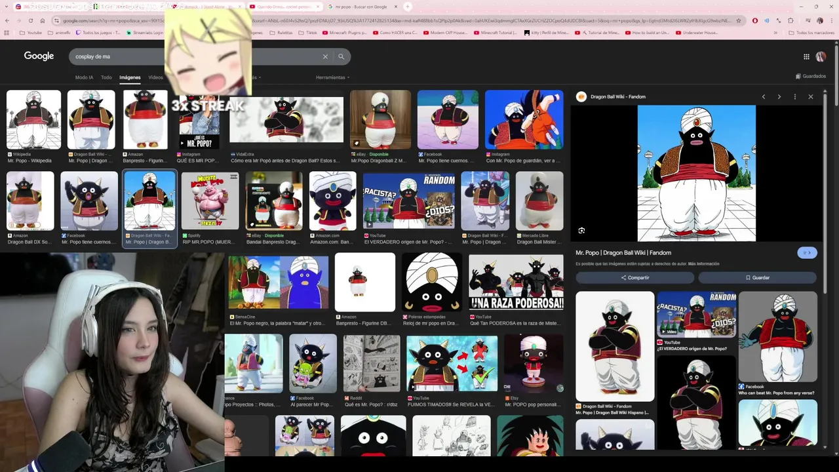Open Google apps grid
Image resolution: width=839 pixels, height=472 pixels.
click(806, 56)
